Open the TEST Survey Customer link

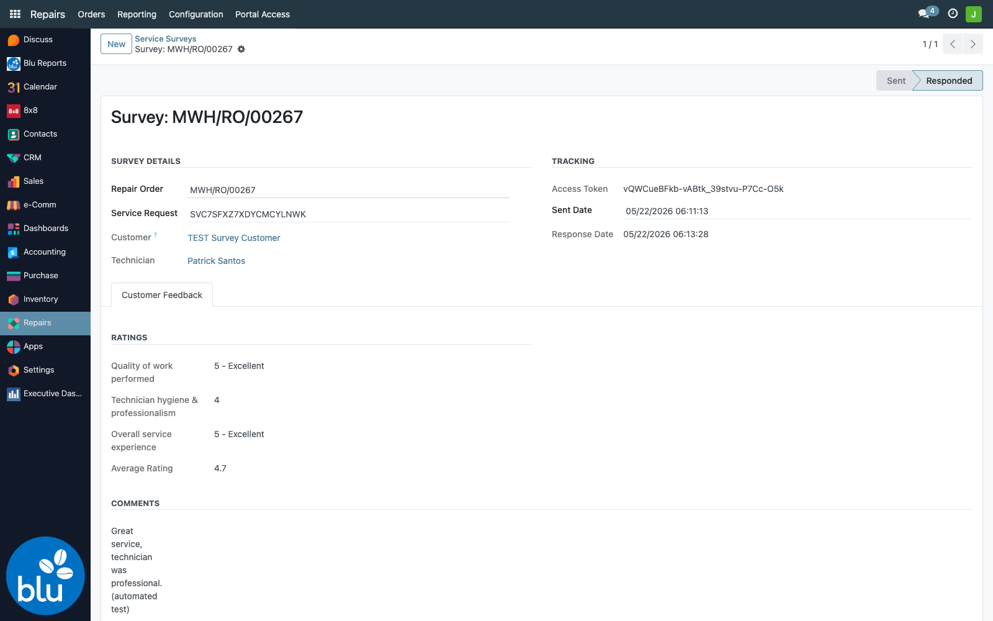click(234, 238)
